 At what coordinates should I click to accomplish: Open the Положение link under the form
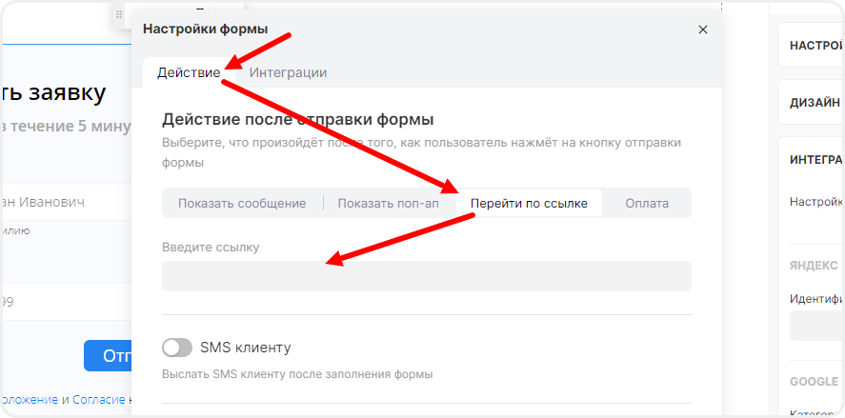point(29,400)
